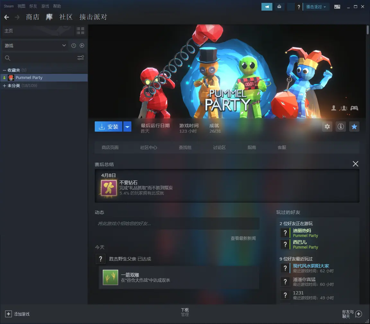The height and width of the screenshot is (324, 370).
Task: Open the 指南 link
Action: click(x=251, y=147)
